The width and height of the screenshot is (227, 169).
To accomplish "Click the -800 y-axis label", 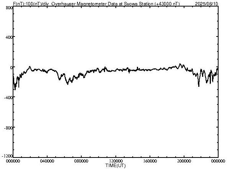I will 8,128.
